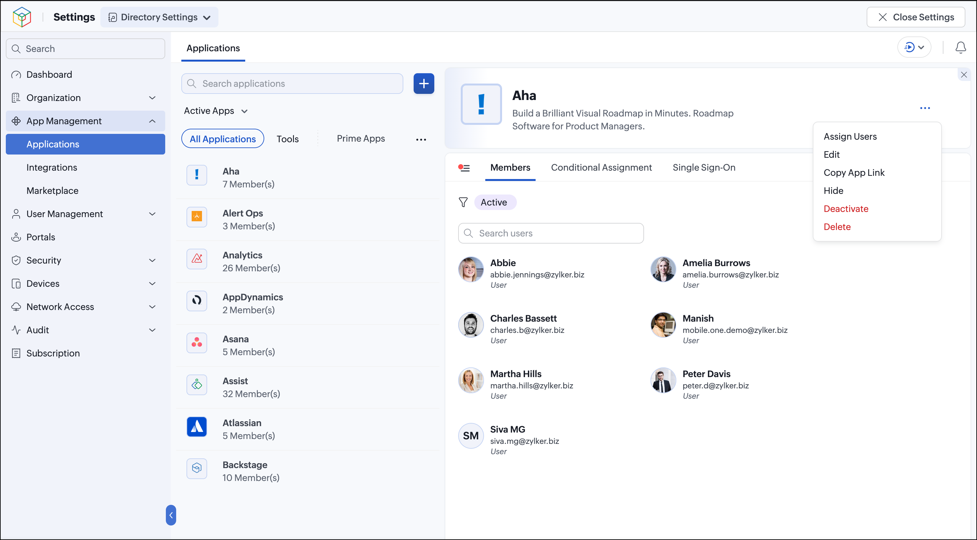Image resolution: width=977 pixels, height=540 pixels.
Task: Open more category tabs ellipsis
Action: click(421, 140)
